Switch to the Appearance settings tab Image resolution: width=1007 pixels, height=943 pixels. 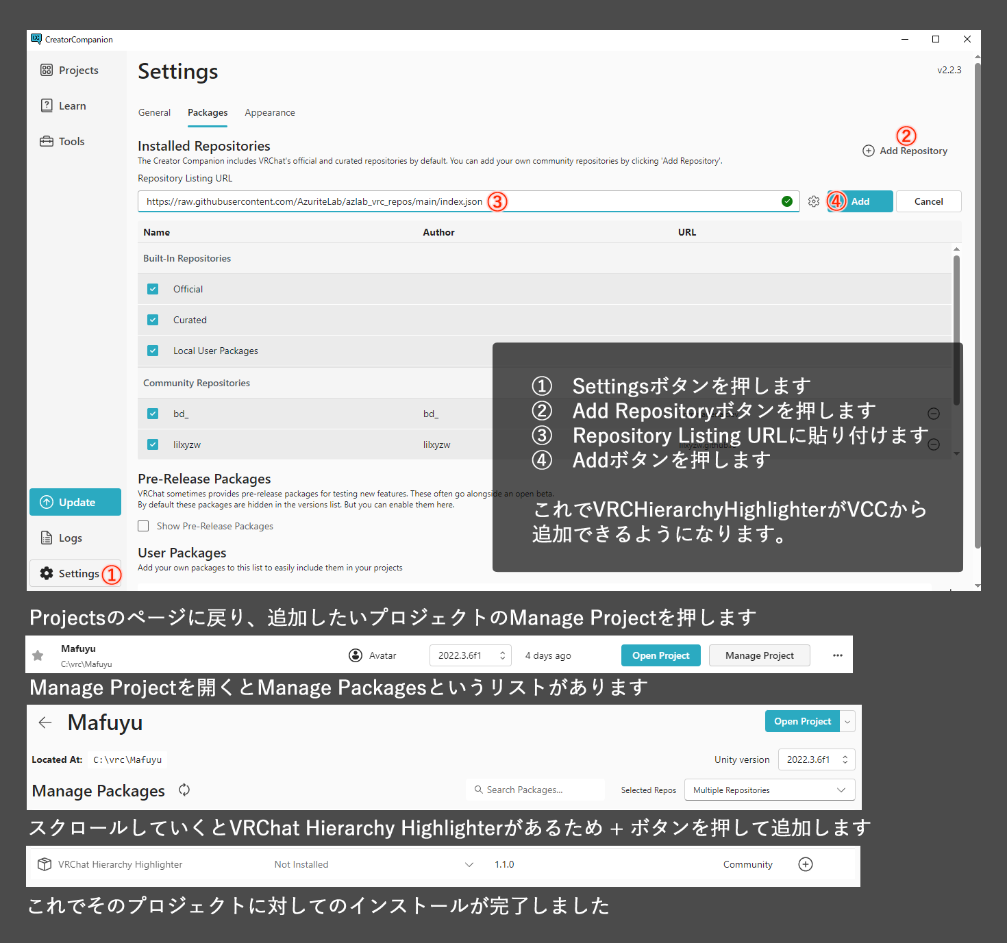(x=270, y=112)
